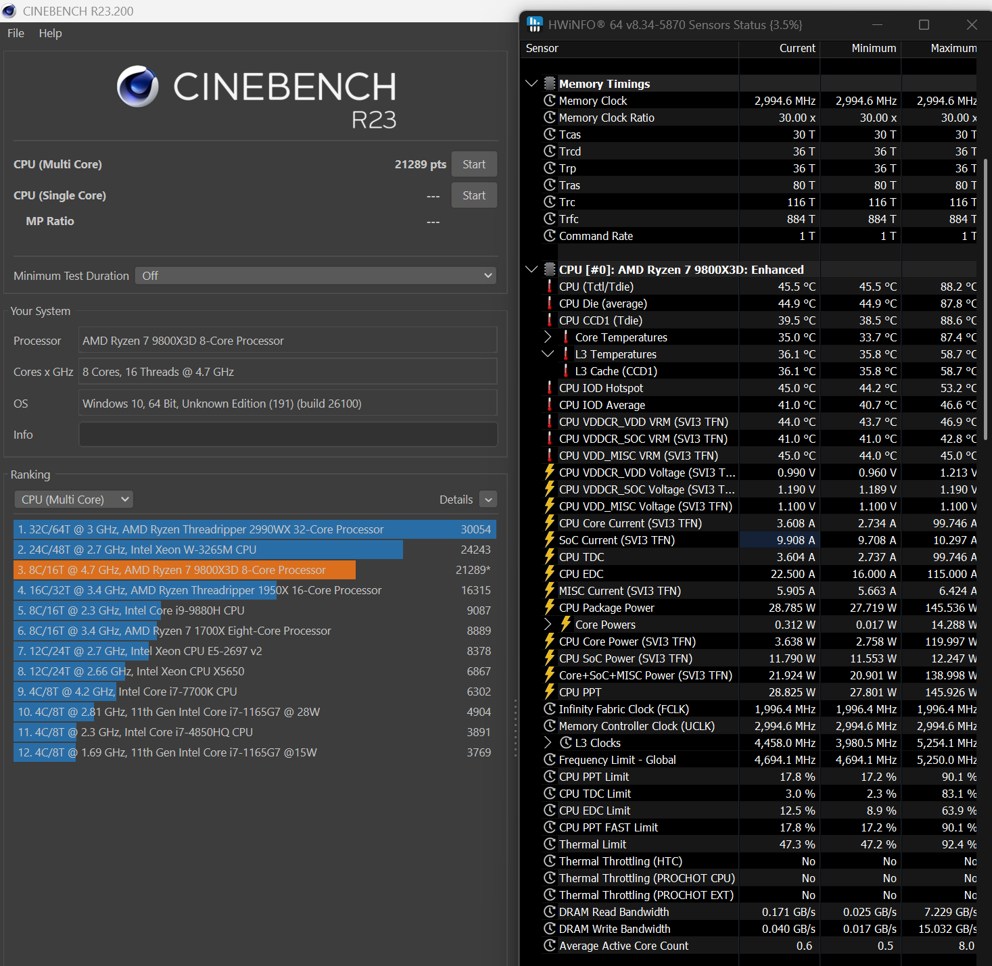Click the Cinebench logo icon in title bar
Screen dimensions: 992x966
(x=9, y=11)
